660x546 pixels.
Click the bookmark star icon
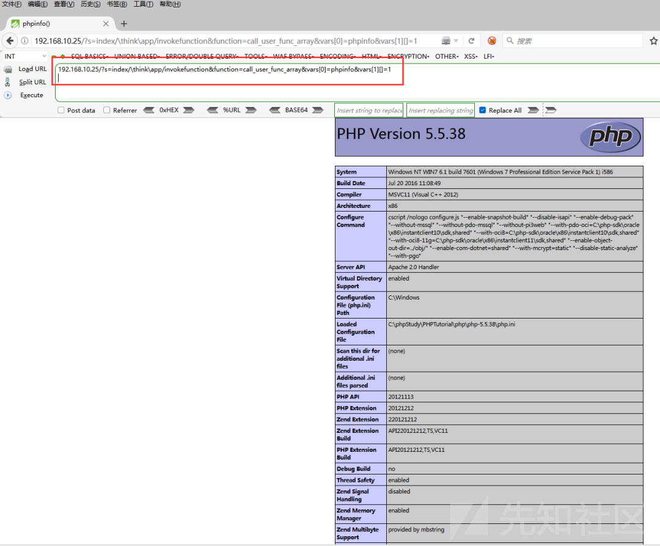pyautogui.click(x=654, y=41)
